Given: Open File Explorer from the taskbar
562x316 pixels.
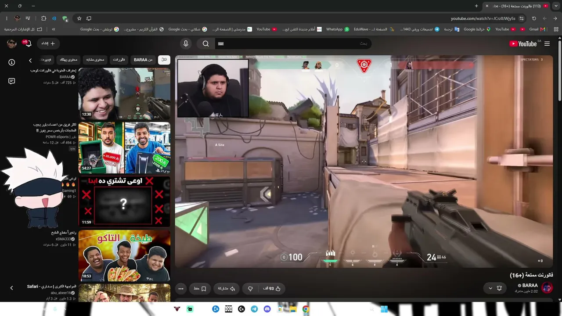Looking at the screenshot, I should coord(293,309).
